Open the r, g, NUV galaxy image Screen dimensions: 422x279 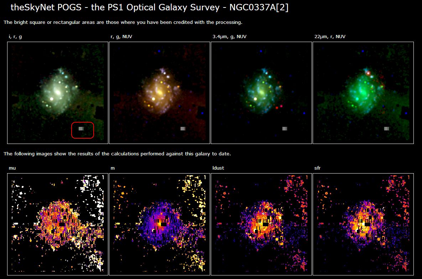[159, 93]
